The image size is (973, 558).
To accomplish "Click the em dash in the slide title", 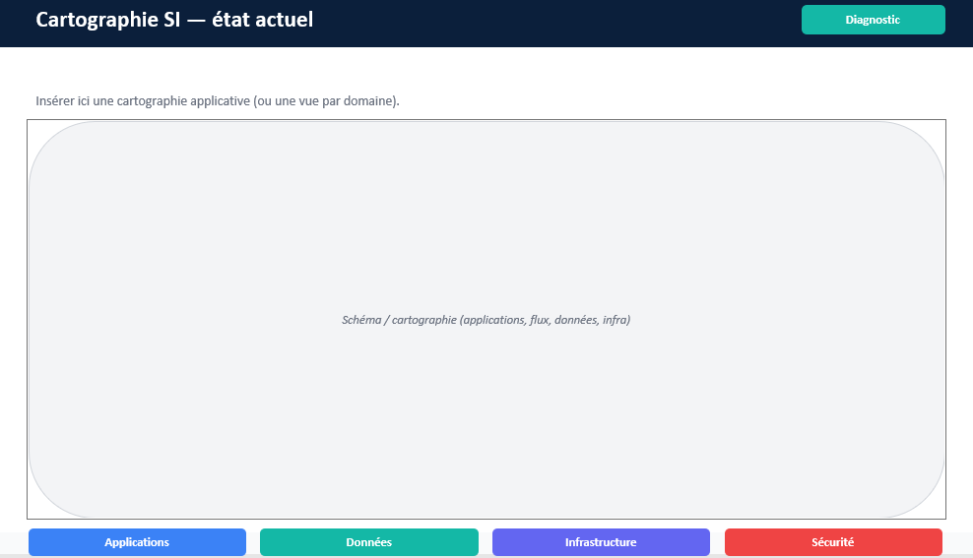I will pyautogui.click(x=194, y=19).
